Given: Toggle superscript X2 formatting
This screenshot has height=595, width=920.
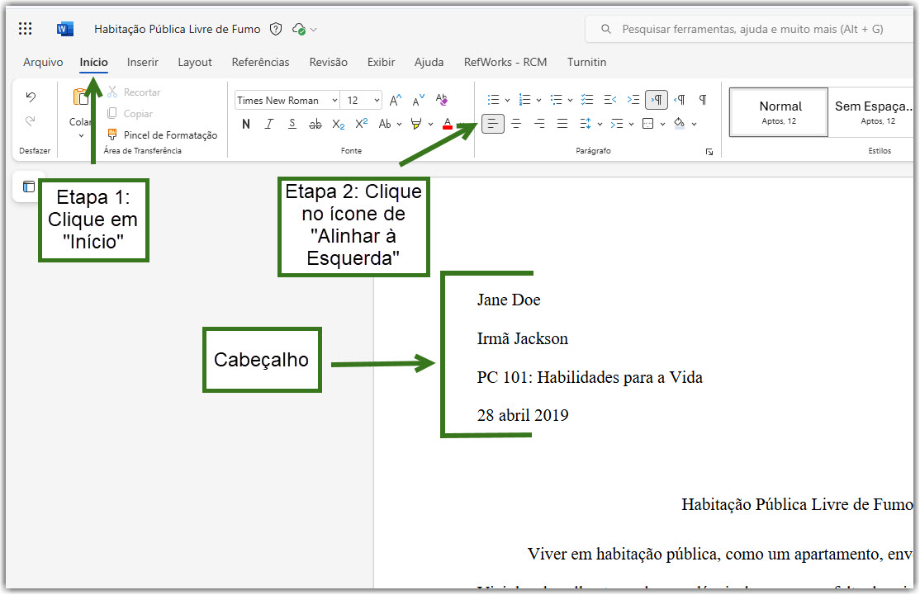Looking at the screenshot, I should pos(362,124).
